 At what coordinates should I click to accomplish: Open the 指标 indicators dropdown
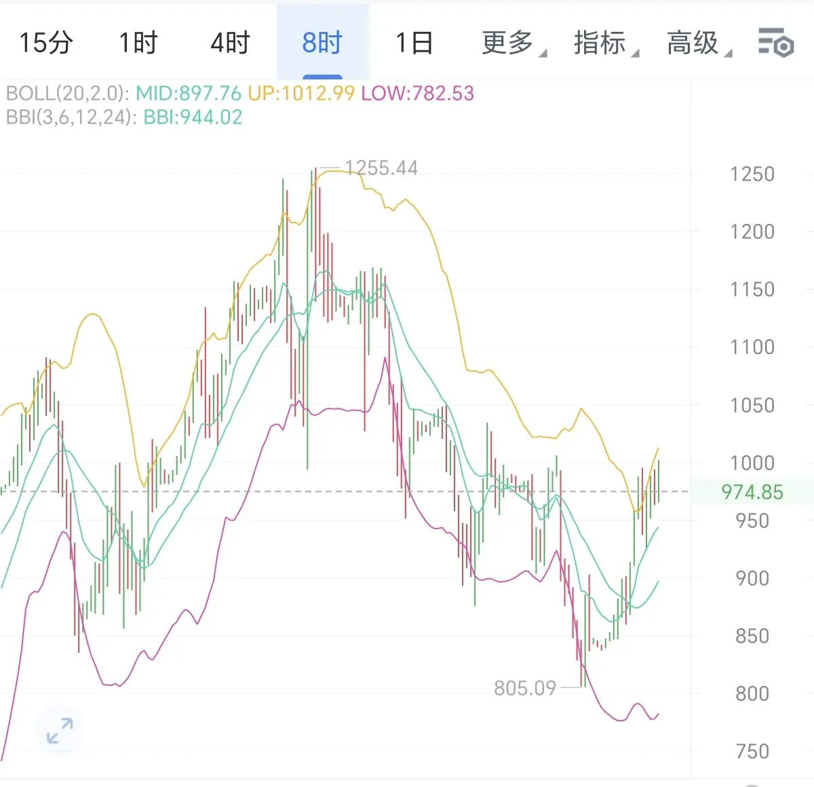point(606,43)
